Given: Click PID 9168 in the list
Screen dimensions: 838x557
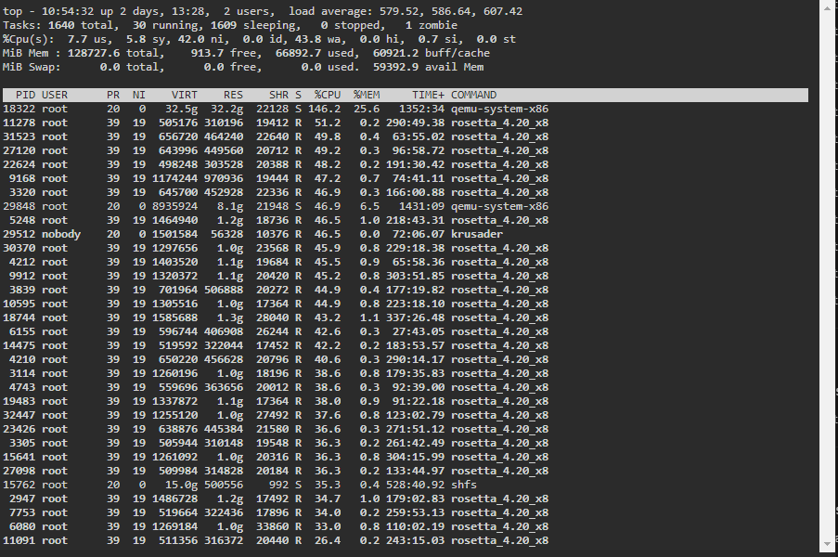Looking at the screenshot, I should click(22, 178).
